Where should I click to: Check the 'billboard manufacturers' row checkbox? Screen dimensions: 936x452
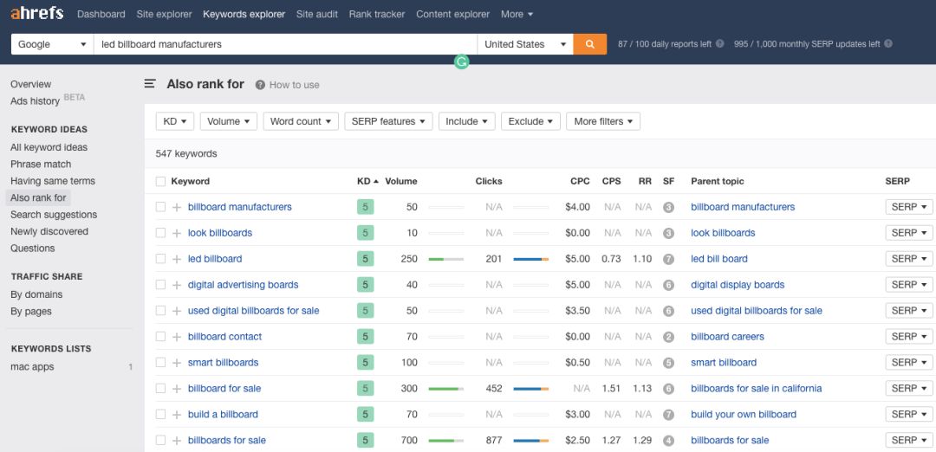(160, 207)
